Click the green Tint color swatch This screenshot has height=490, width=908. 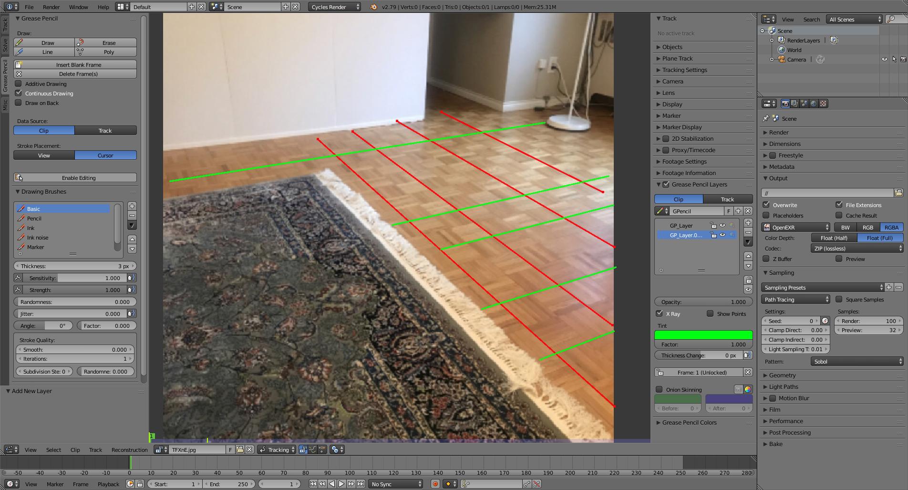point(703,335)
